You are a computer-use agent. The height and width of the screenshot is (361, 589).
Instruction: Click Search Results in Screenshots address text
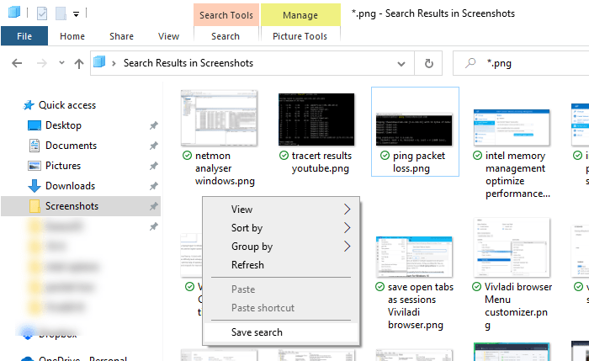point(188,63)
